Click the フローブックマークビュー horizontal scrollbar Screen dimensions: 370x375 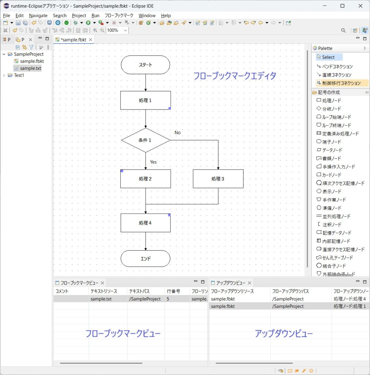101,363
